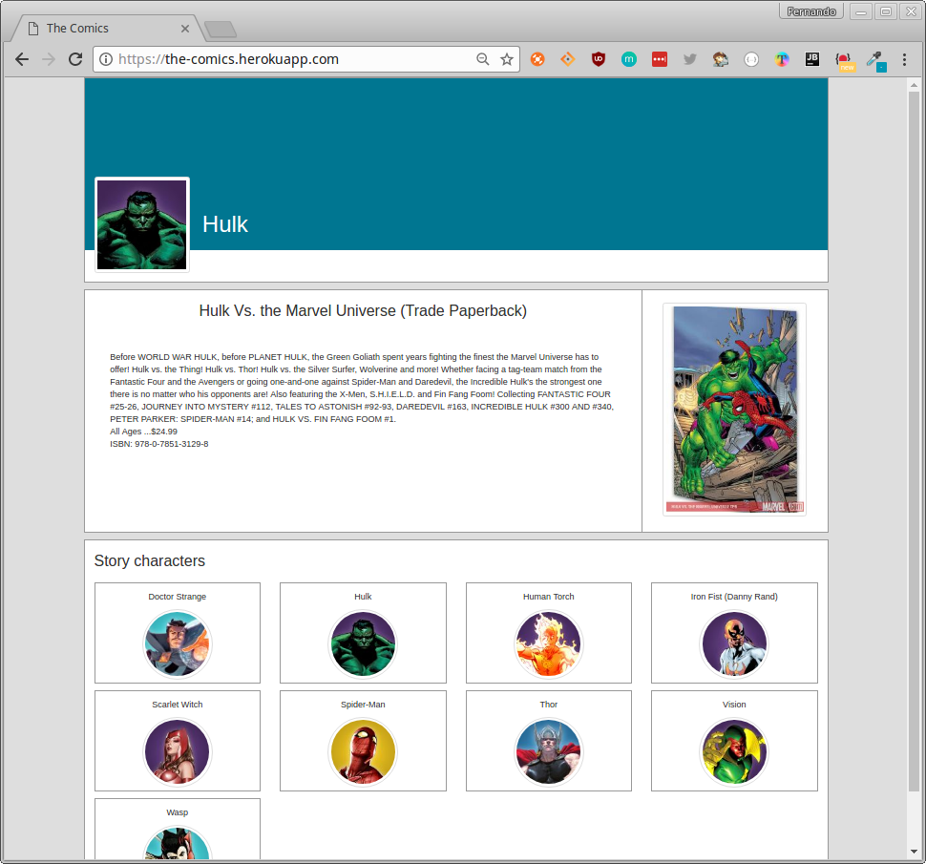The image size is (926, 864).
Task: Open the Scarlet Witch character card
Action: click(x=178, y=741)
